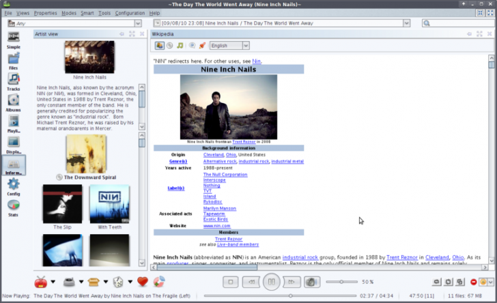Click the track position slider
The width and height of the screenshot is (497, 303).
click(x=280, y=295)
